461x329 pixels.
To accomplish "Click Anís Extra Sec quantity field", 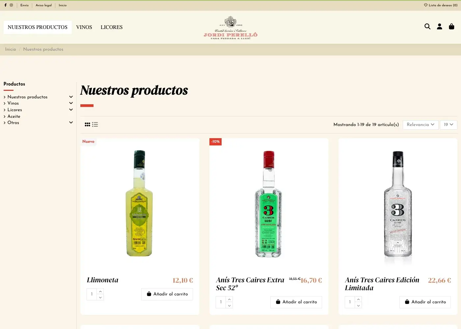I will tap(221, 302).
